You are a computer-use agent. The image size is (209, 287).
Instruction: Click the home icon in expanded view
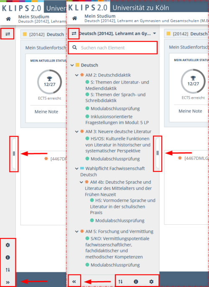click(74, 18)
